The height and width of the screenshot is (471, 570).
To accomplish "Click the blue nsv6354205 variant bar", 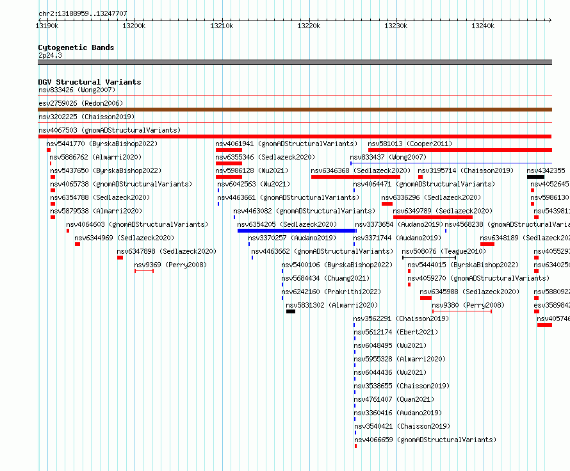I will point(297,231).
